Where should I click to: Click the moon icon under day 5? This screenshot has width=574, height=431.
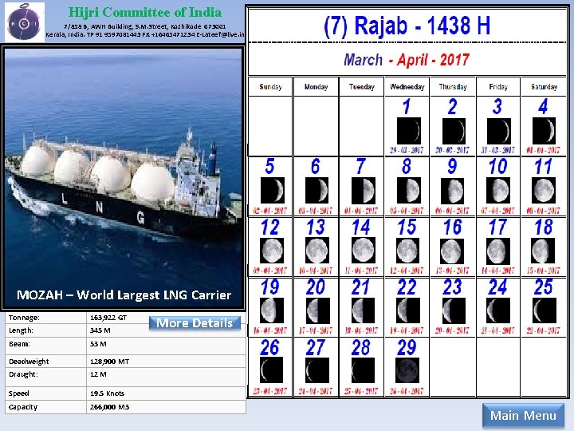pyautogui.click(x=273, y=191)
